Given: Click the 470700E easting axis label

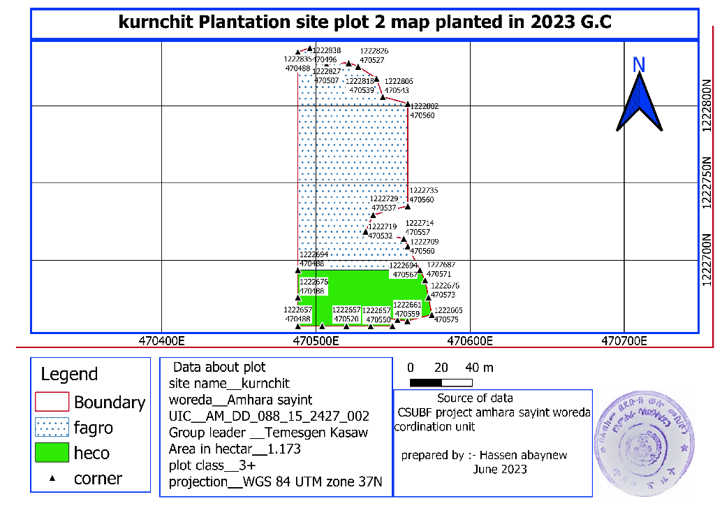Looking at the screenshot, I should coord(626,341).
